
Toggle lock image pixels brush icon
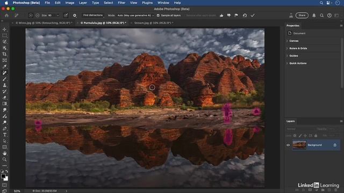click(x=300, y=136)
